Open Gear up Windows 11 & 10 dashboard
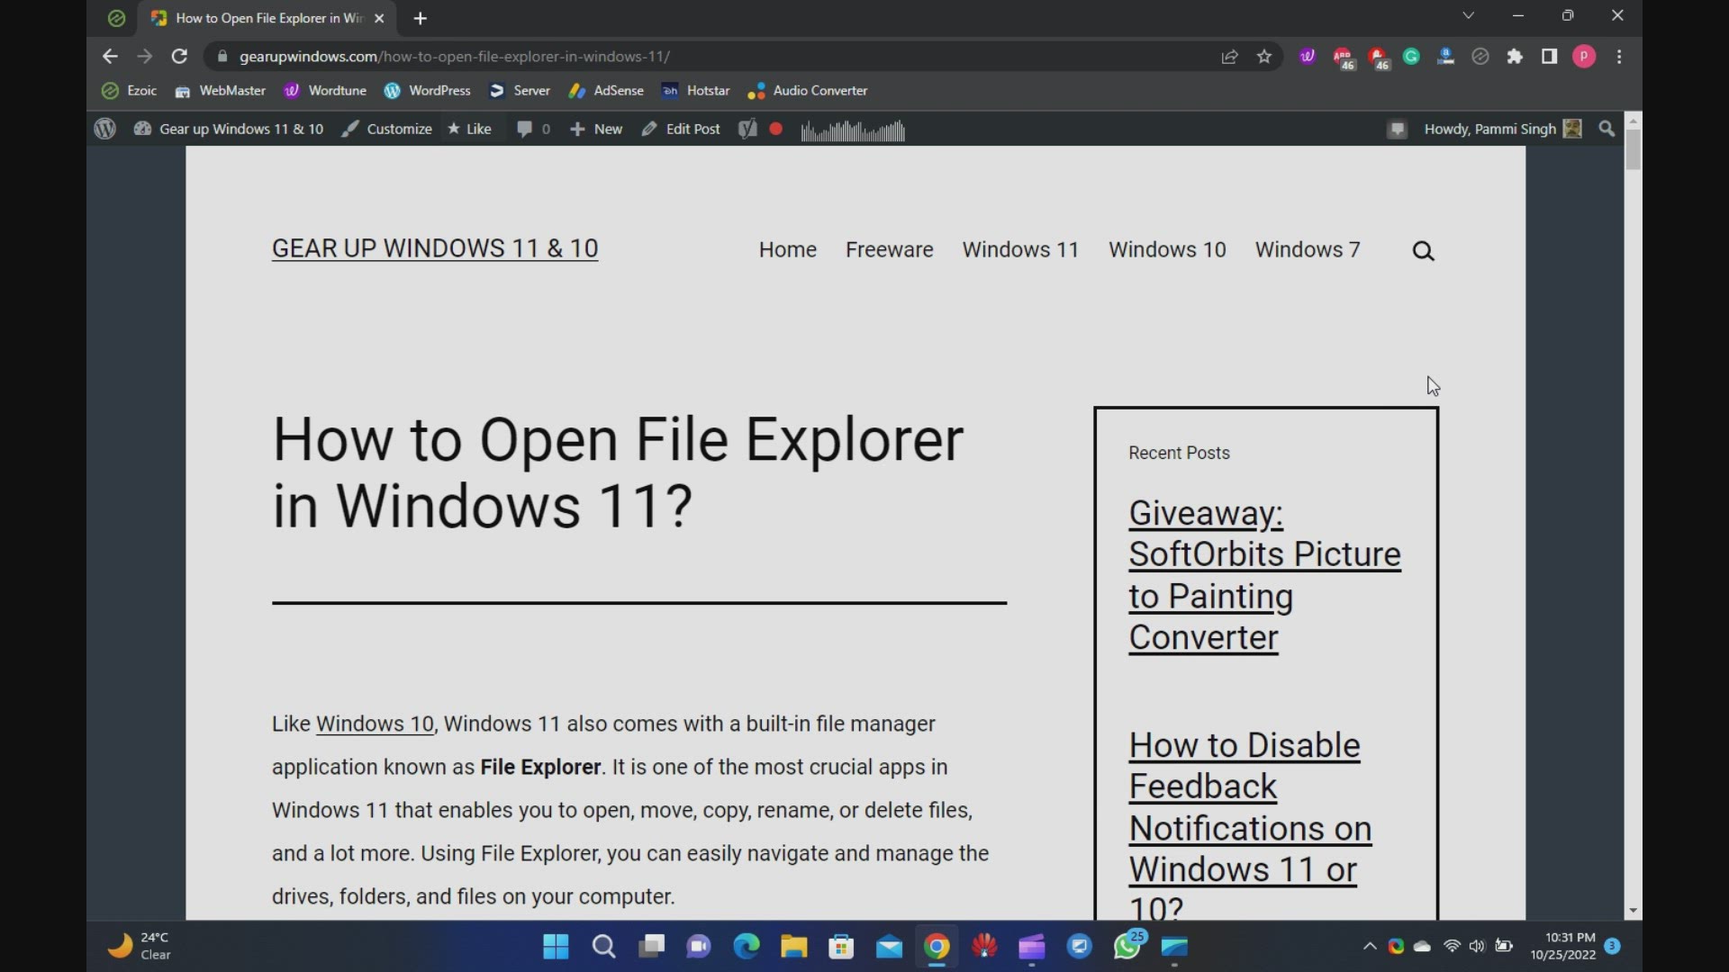The width and height of the screenshot is (1729, 972). [229, 130]
